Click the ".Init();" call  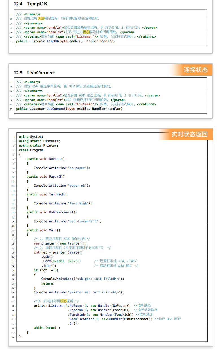(49, 266)
